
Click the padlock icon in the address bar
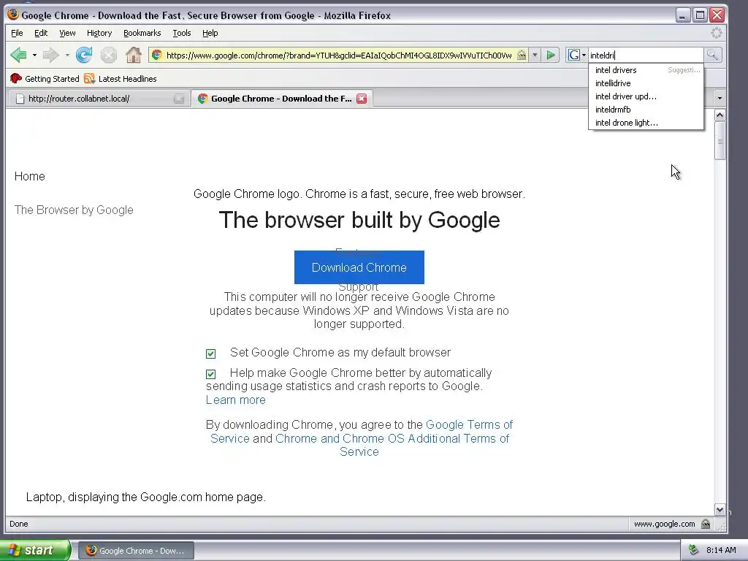pos(522,56)
